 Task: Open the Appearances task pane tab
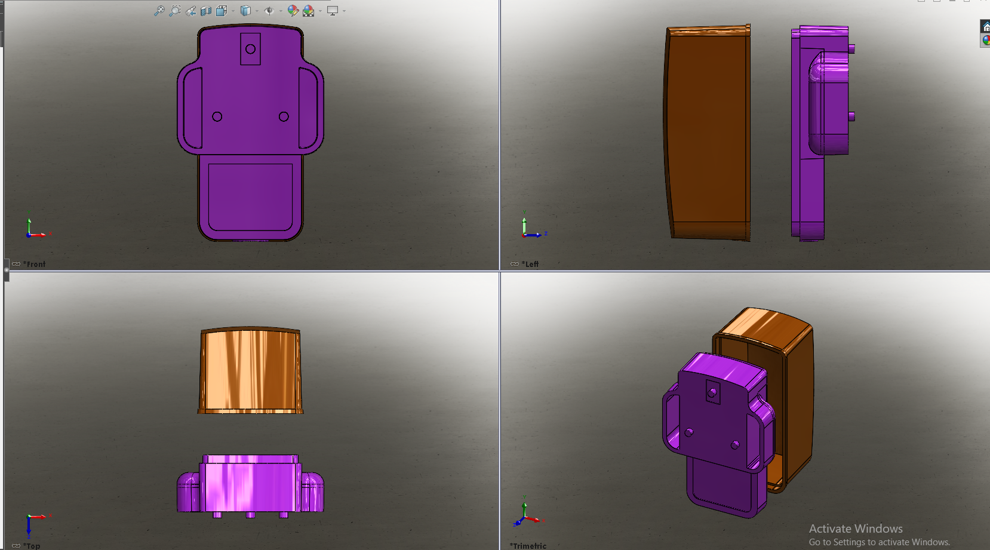[x=986, y=41]
